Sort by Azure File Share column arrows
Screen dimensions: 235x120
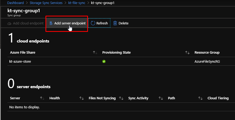pos(95,53)
